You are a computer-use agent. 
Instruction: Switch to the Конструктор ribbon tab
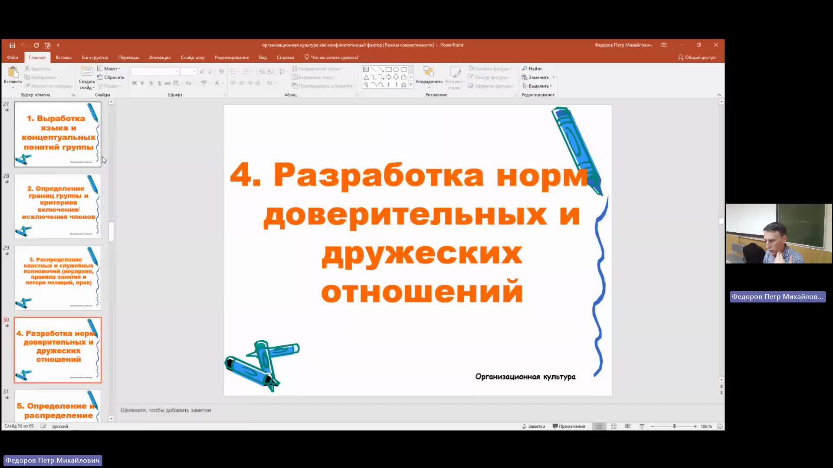click(x=95, y=57)
